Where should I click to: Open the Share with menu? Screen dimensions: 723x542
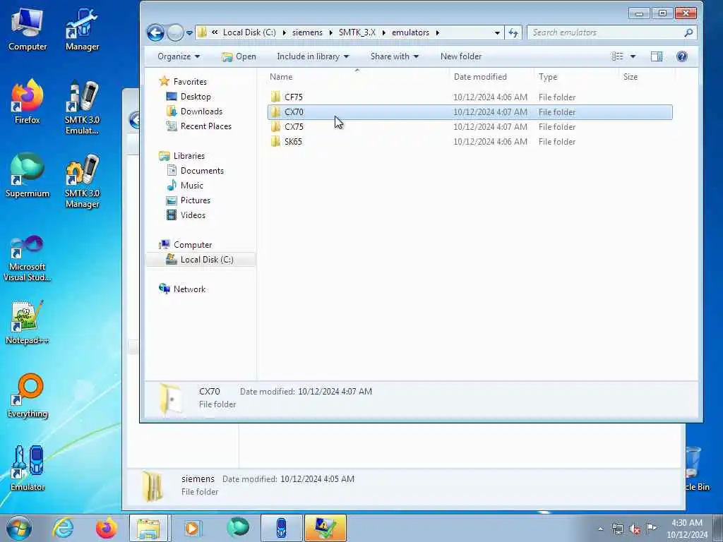click(x=394, y=56)
